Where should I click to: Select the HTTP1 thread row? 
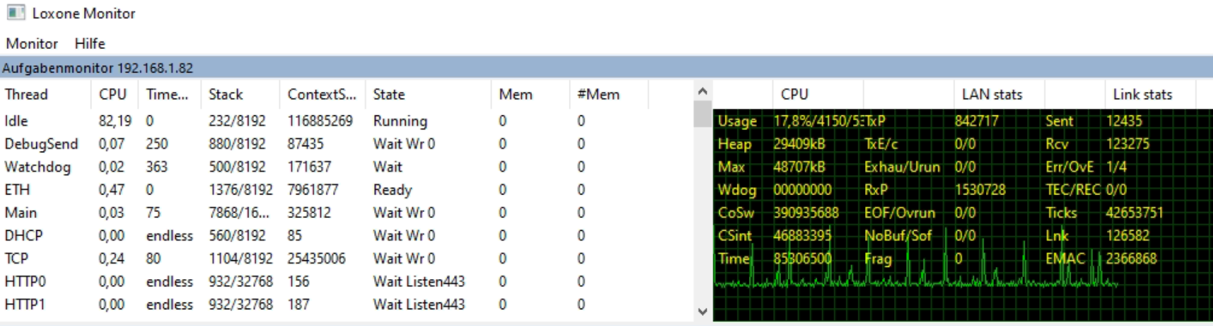(346, 304)
